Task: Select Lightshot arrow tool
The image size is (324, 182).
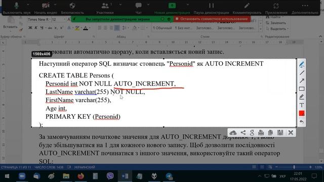Action: pos(302,81)
